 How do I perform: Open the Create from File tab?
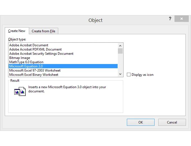43,31
